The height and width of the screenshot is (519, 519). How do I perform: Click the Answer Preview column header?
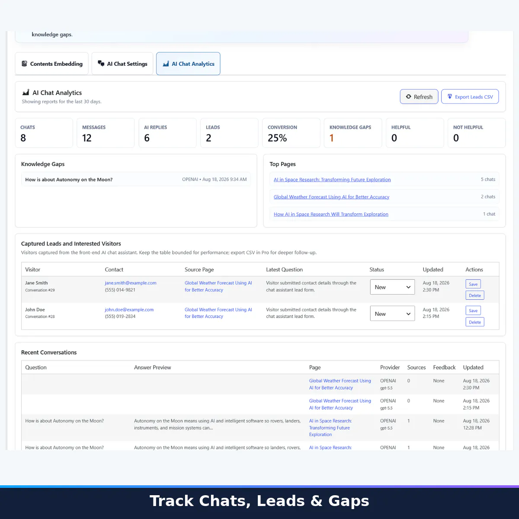pos(152,367)
